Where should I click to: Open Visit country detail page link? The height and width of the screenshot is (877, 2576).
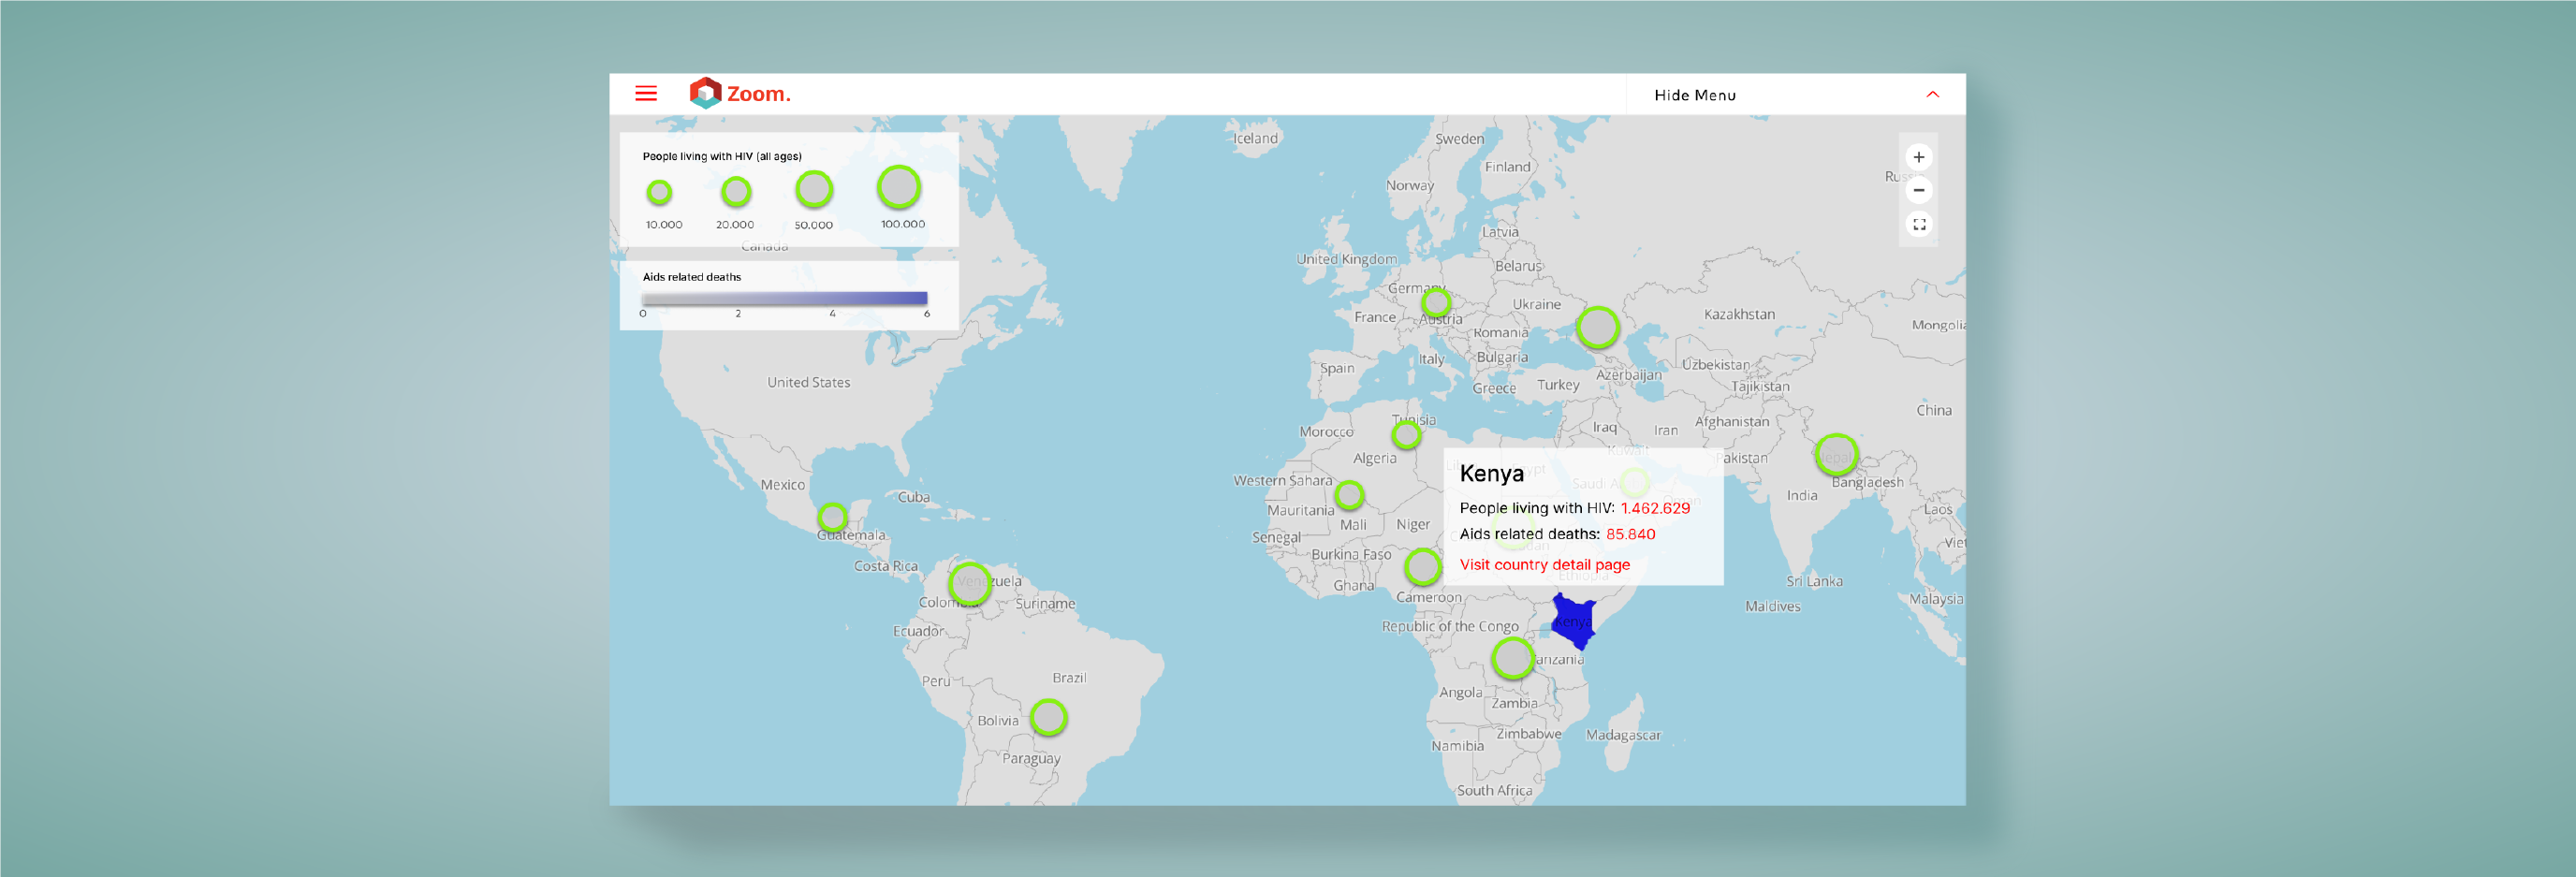tap(1544, 564)
